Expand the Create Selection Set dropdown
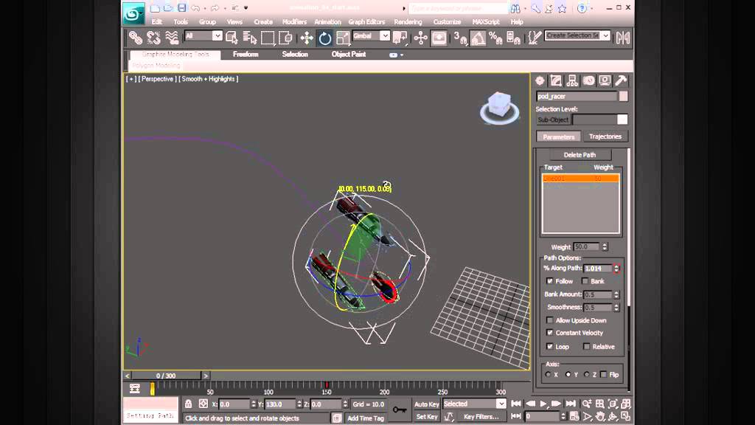The width and height of the screenshot is (755, 425). coord(605,35)
